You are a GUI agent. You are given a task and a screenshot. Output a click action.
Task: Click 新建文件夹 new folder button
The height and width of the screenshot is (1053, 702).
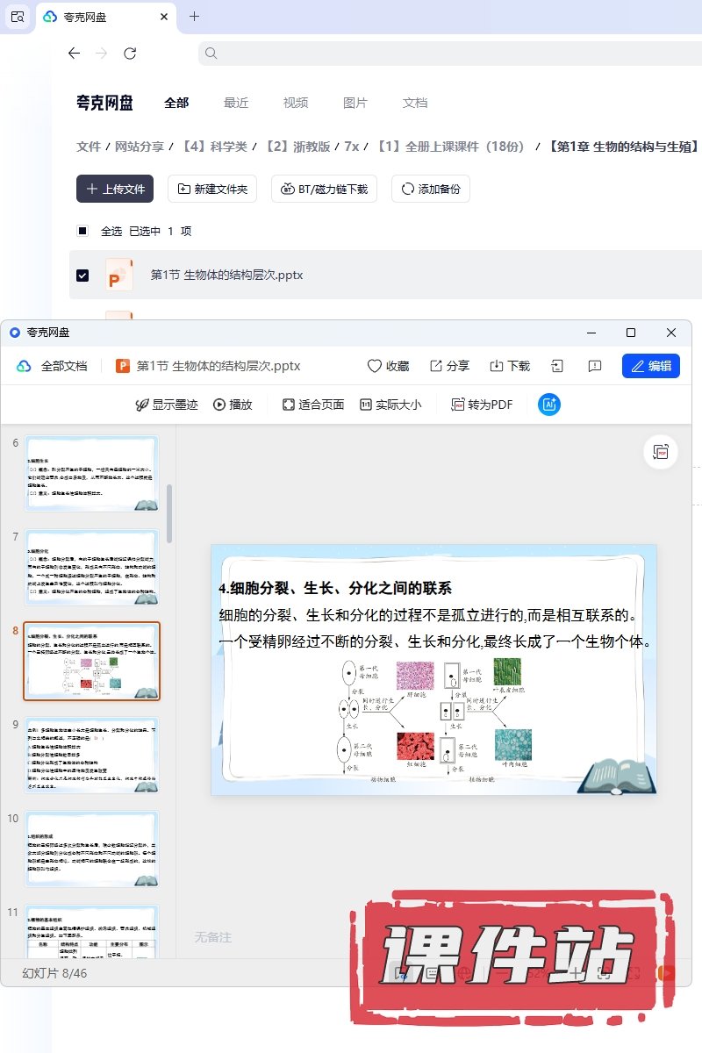(x=212, y=189)
